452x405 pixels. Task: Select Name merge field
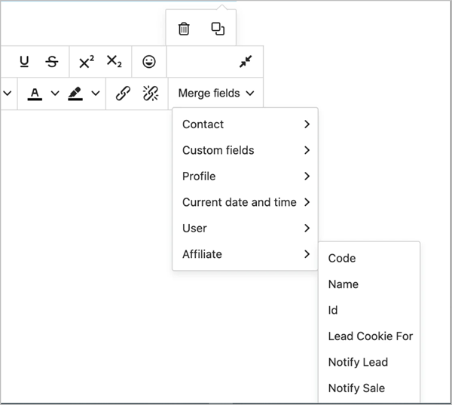click(369, 284)
